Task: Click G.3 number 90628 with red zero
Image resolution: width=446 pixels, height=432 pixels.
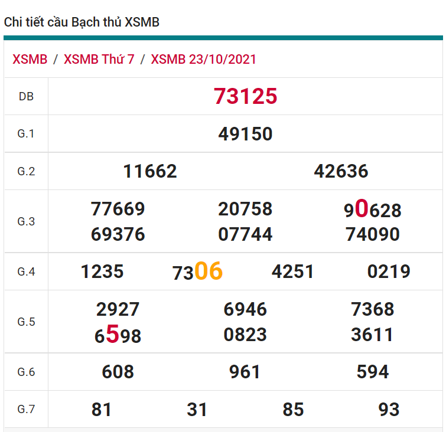Action: tap(372, 210)
